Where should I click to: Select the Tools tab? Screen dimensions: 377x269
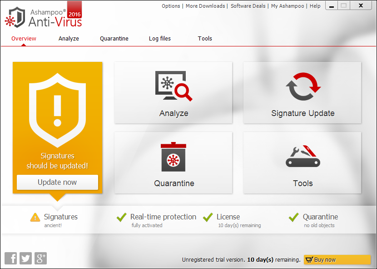pyautogui.click(x=205, y=39)
